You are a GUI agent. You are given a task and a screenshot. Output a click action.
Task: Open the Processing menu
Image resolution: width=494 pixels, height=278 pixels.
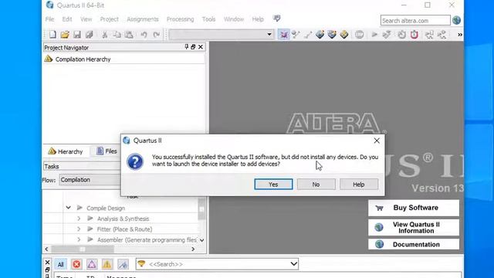tap(180, 19)
